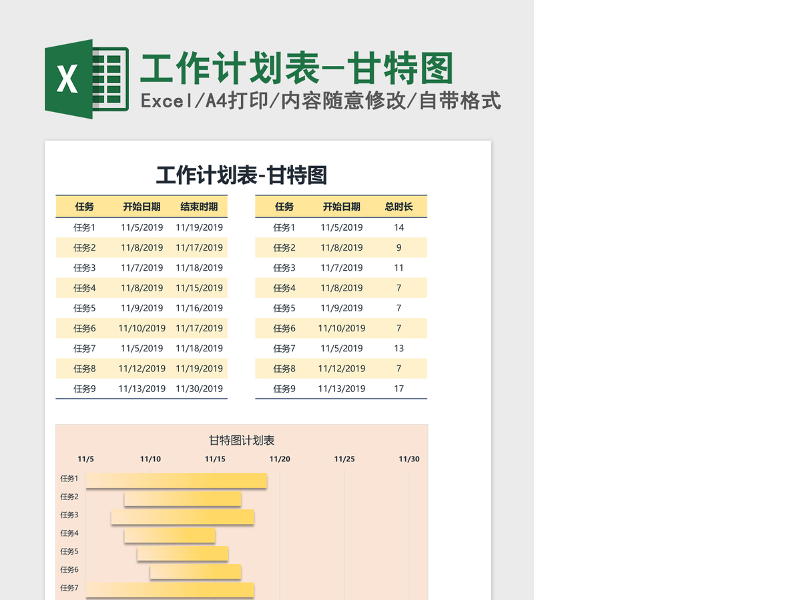Select end date 11/18/2019 in 任务3 row
This screenshot has width=801, height=600.
tap(199, 267)
